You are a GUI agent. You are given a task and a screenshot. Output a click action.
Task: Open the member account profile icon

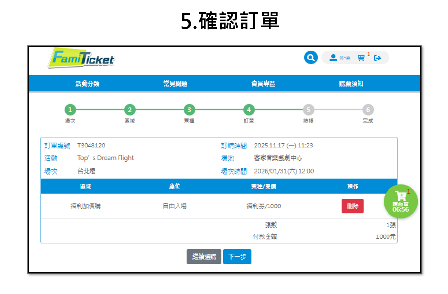[x=333, y=58]
